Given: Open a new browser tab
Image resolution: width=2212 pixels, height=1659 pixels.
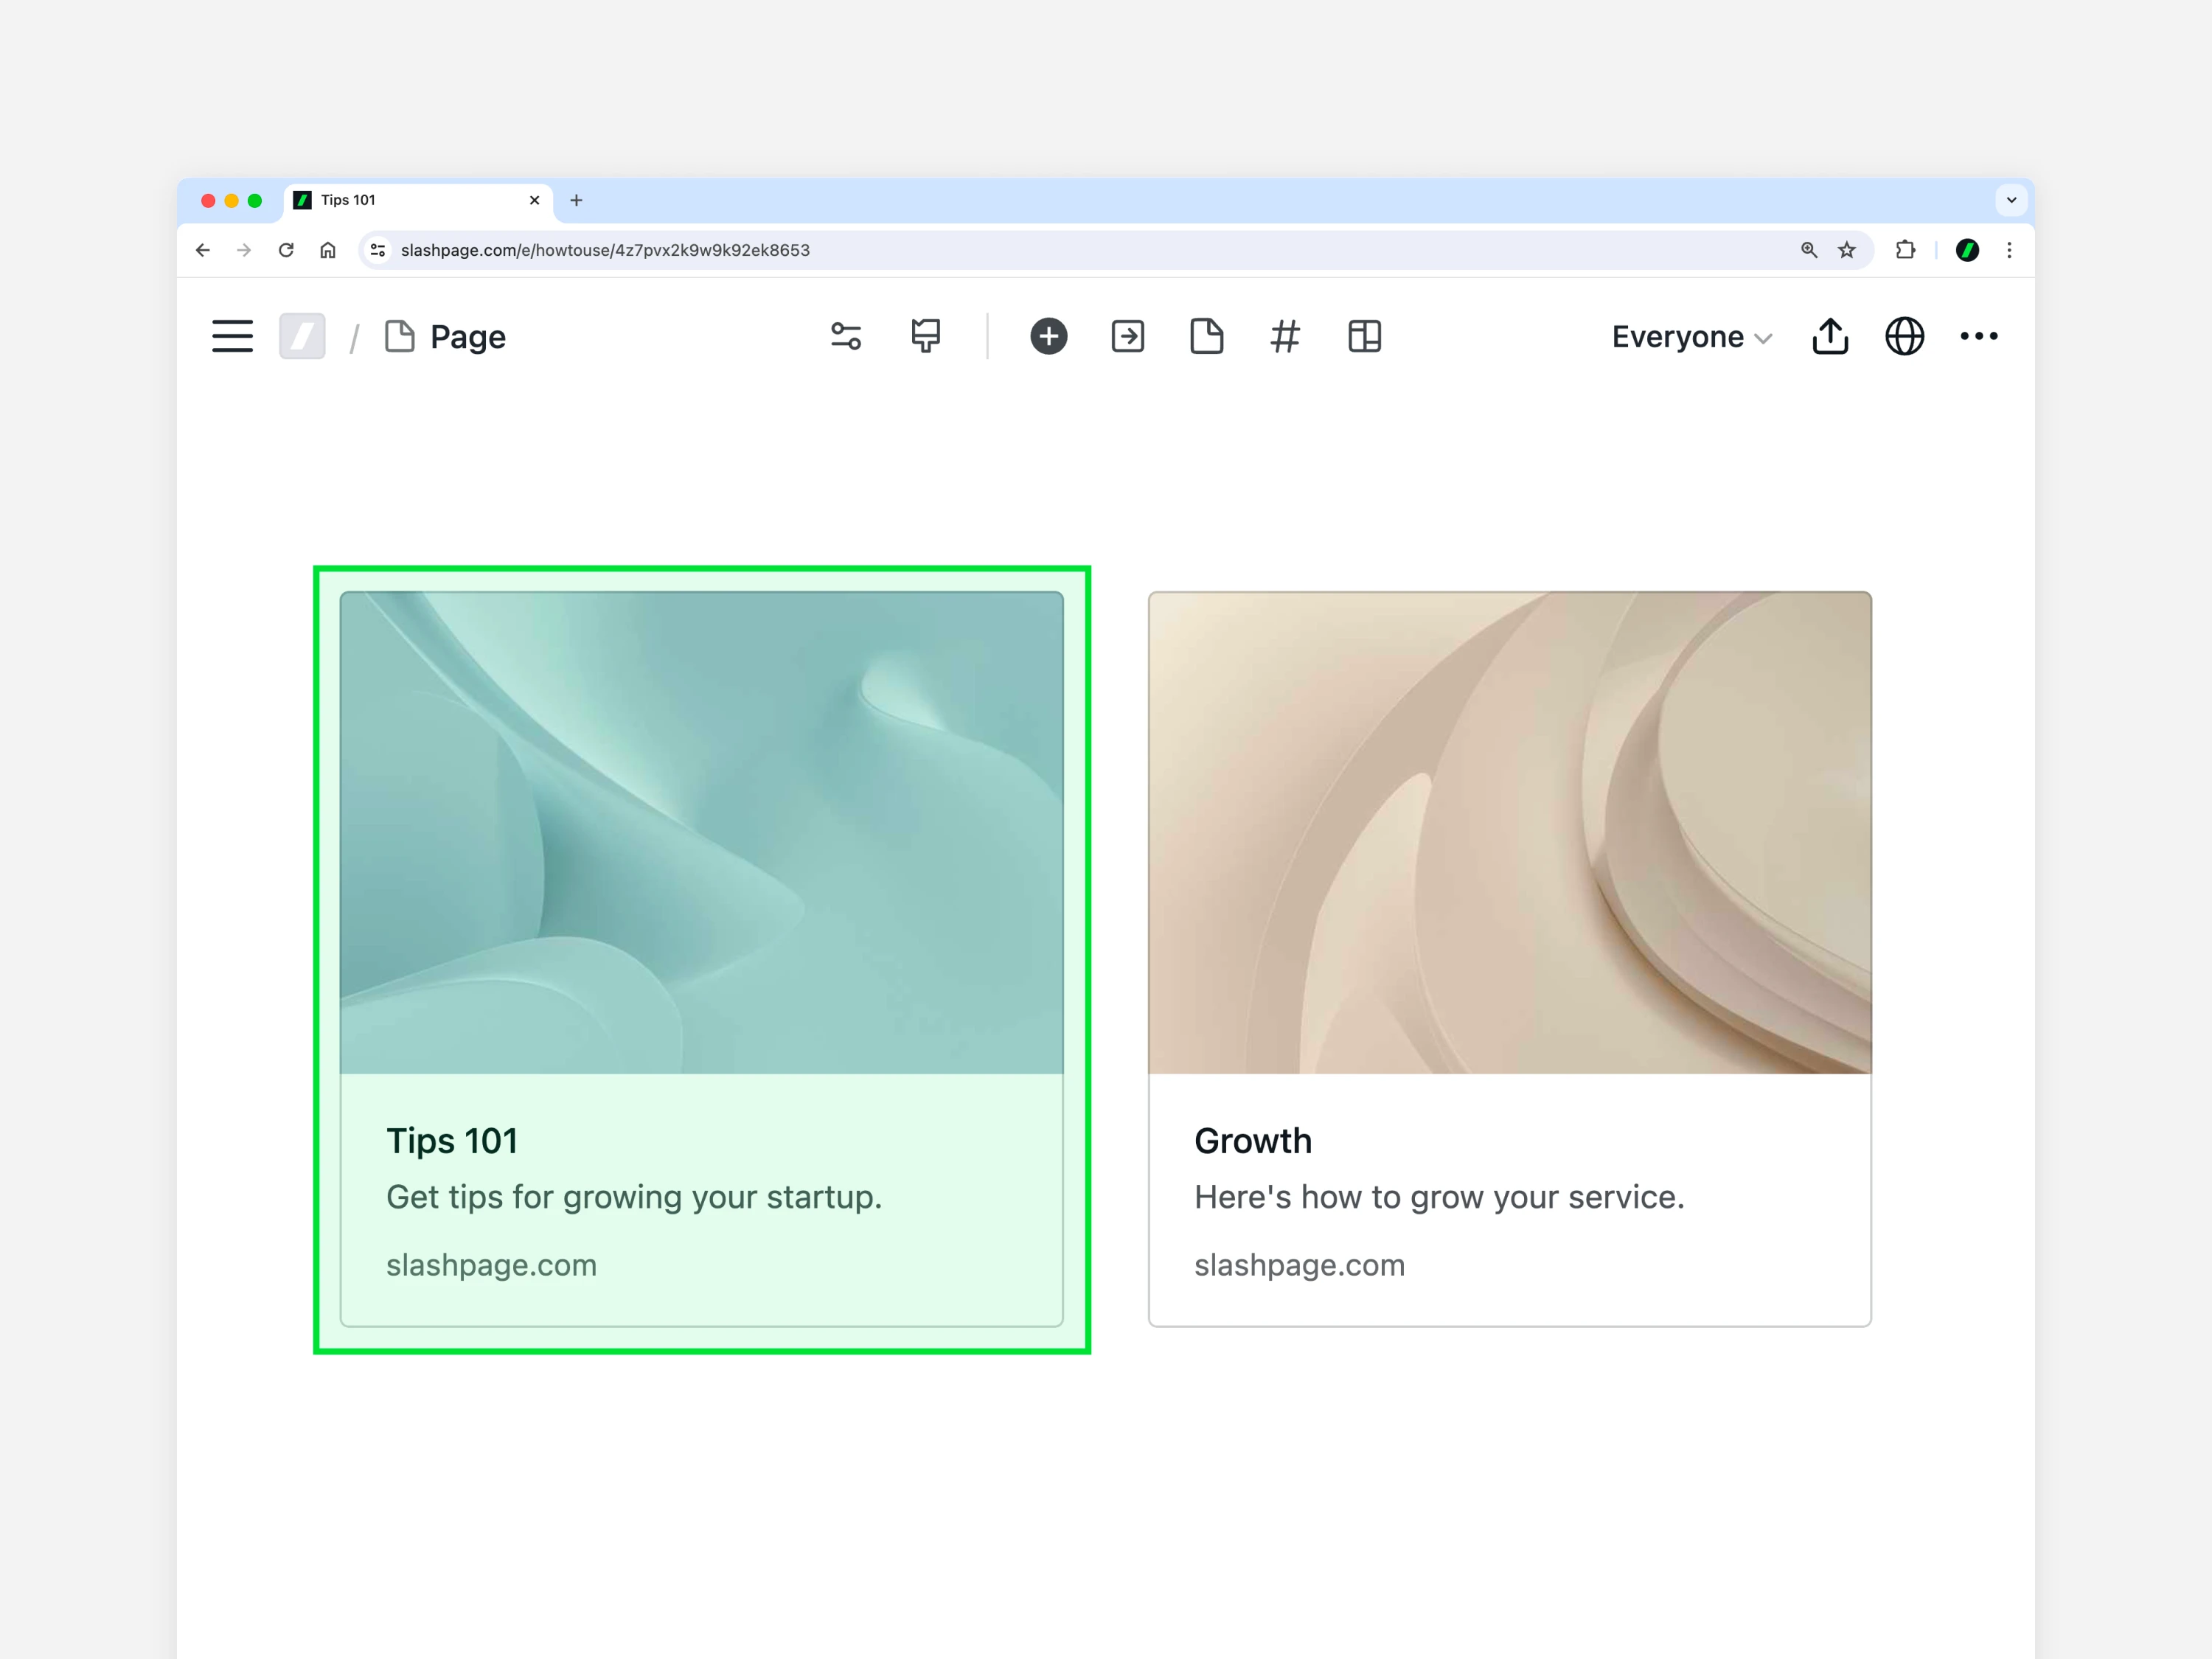Looking at the screenshot, I should (x=576, y=200).
